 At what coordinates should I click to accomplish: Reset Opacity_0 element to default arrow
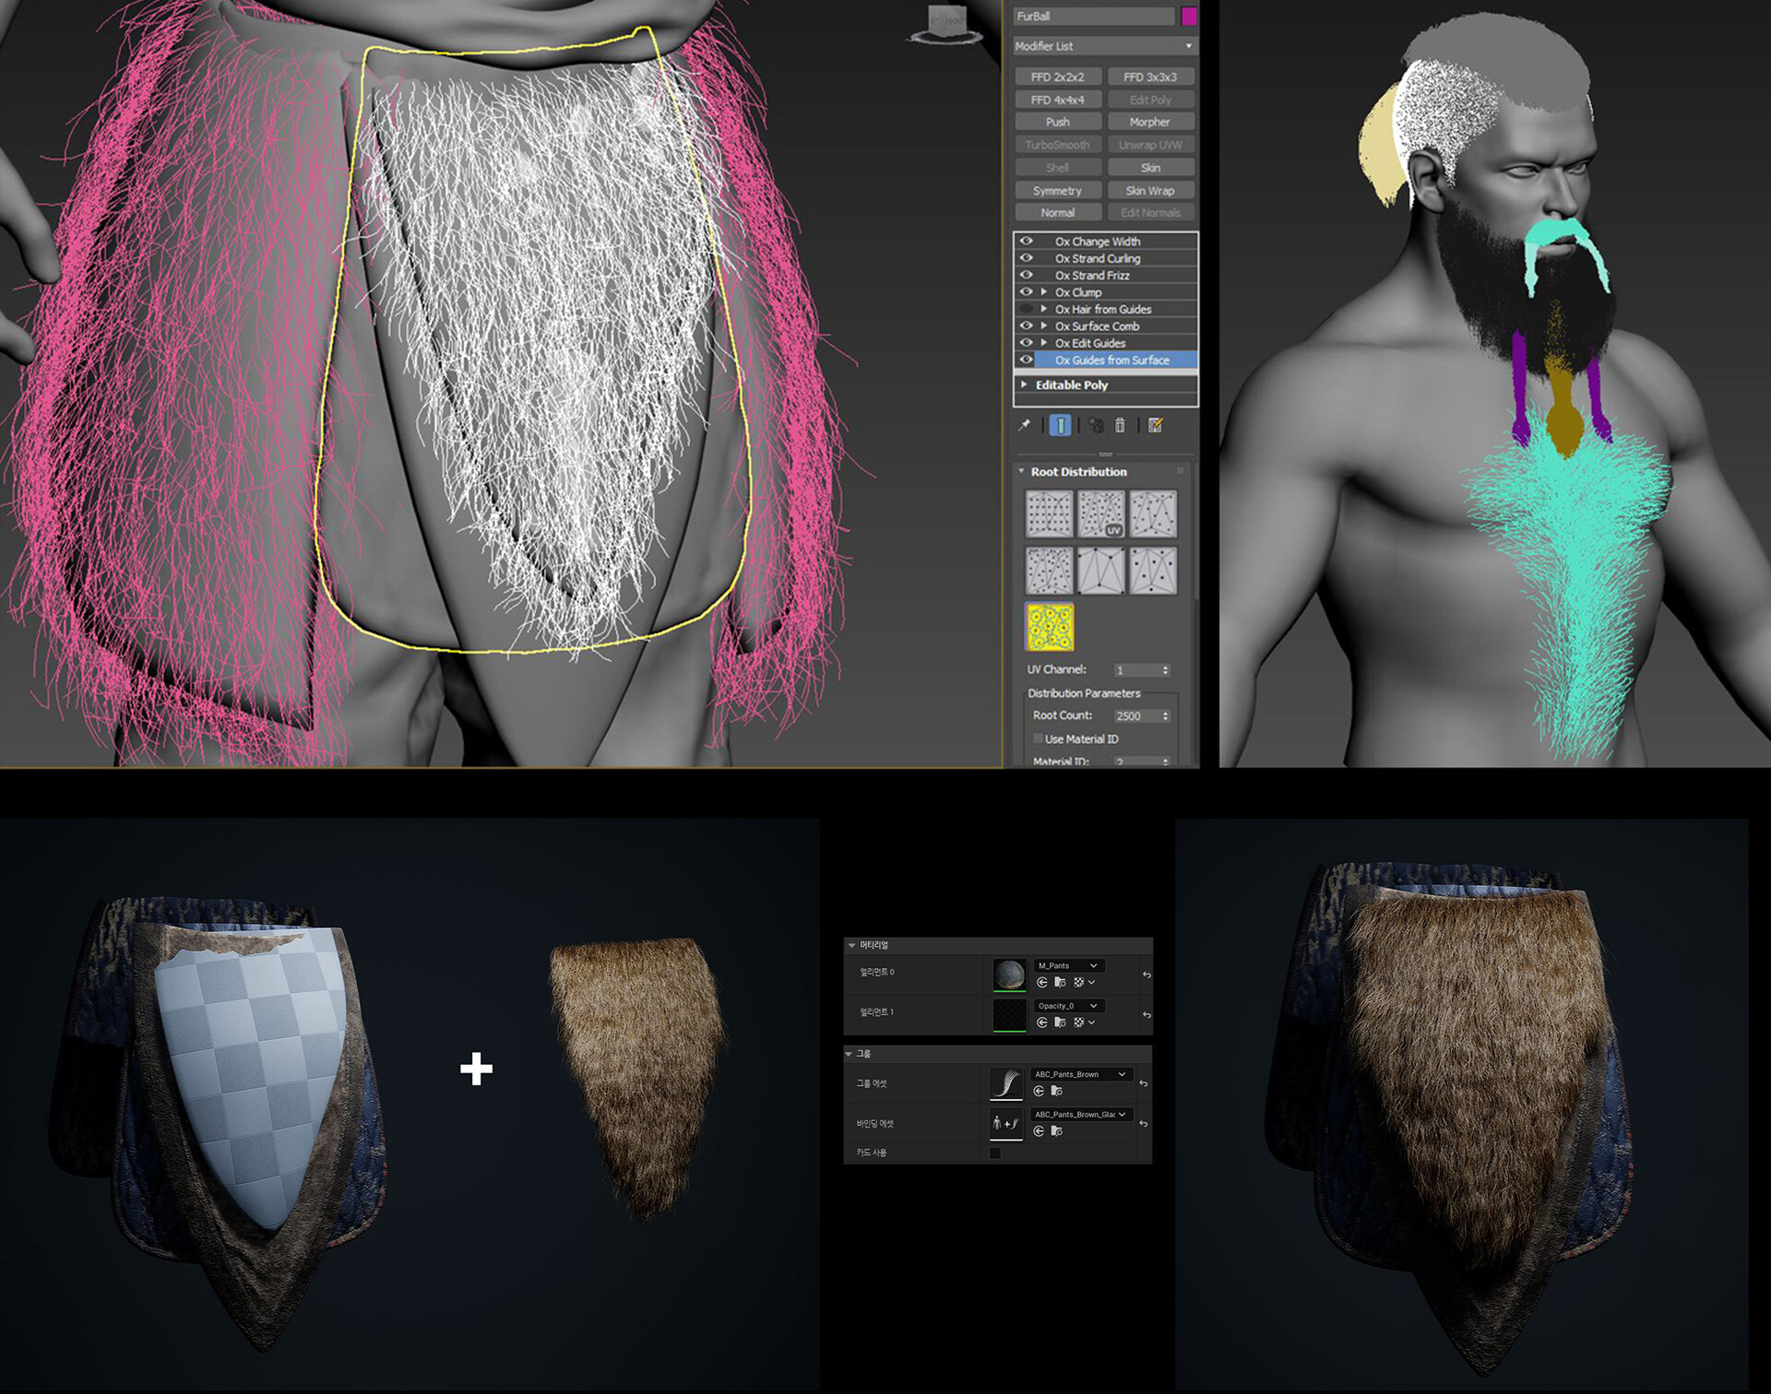pos(1147,1015)
